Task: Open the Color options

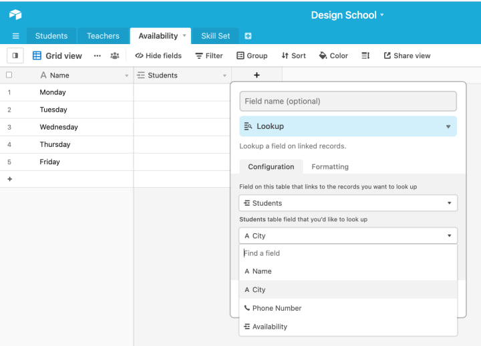Action: pyautogui.click(x=333, y=55)
